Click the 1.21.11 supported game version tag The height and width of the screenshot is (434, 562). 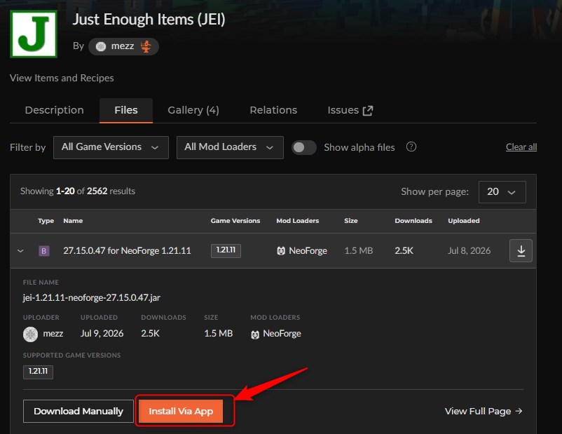[x=38, y=372]
